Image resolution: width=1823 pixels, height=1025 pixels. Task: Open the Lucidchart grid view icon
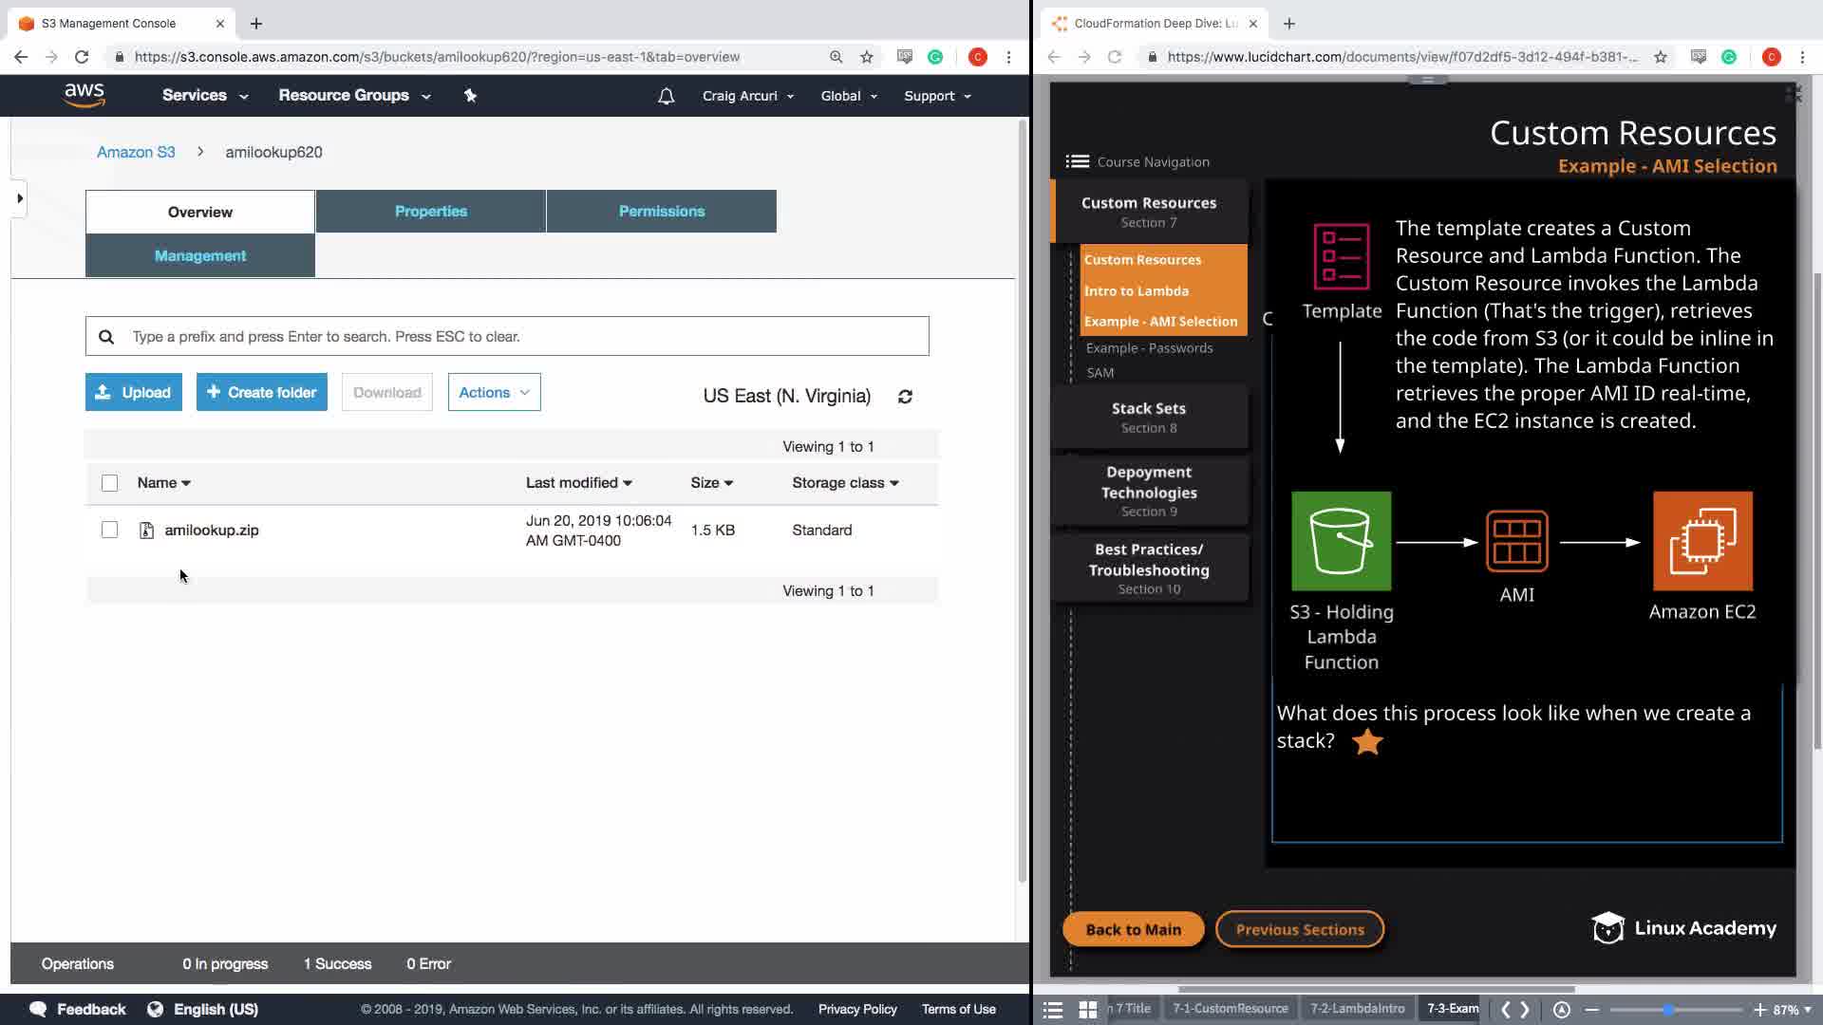(x=1088, y=1009)
